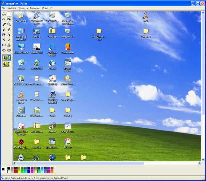Select the Text tool

9,35
